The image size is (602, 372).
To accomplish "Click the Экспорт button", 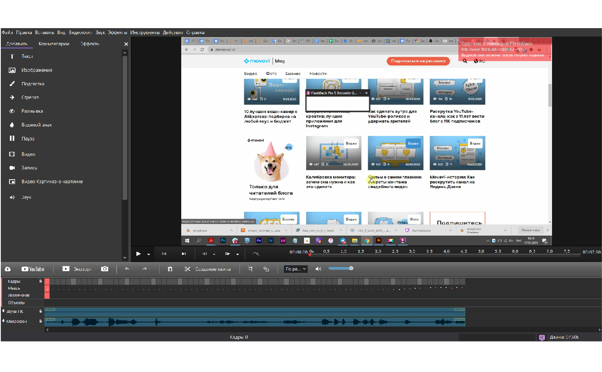I will coord(77,269).
